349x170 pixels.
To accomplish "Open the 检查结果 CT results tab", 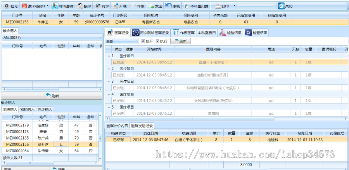I will point(256,33).
